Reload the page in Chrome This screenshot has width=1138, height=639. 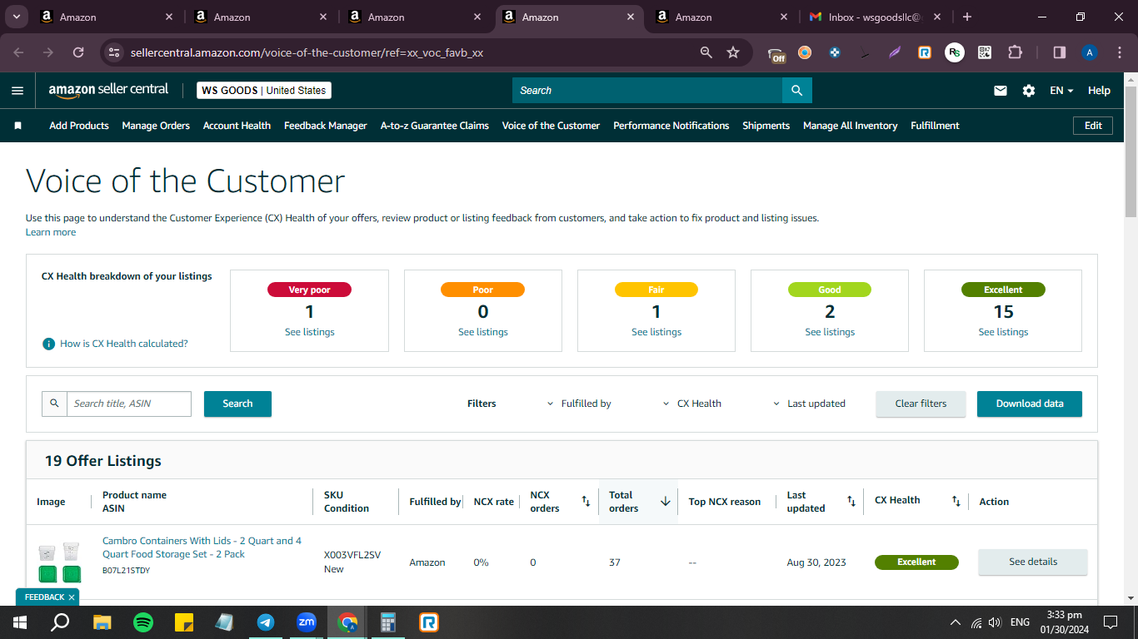(78, 52)
